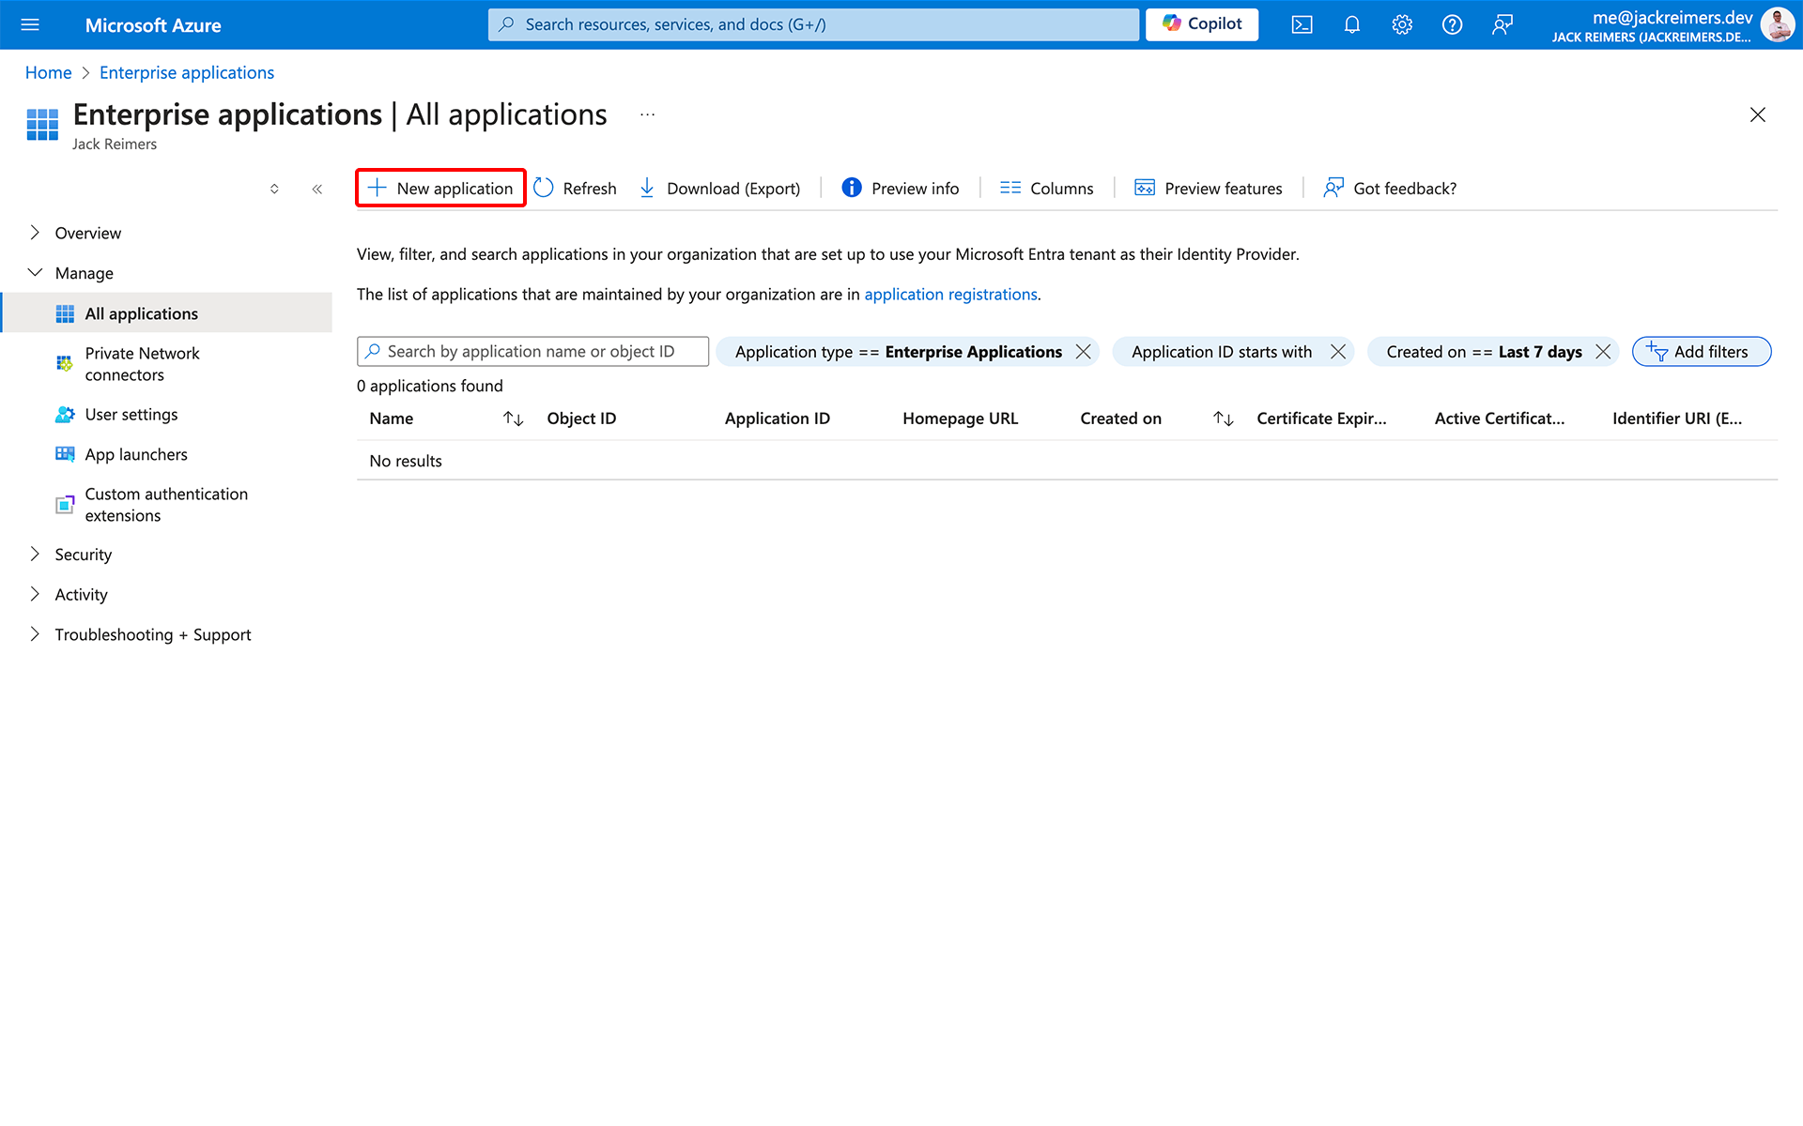Click Identifier URI column header
The height and width of the screenshot is (1126, 1803).
pos(1677,418)
